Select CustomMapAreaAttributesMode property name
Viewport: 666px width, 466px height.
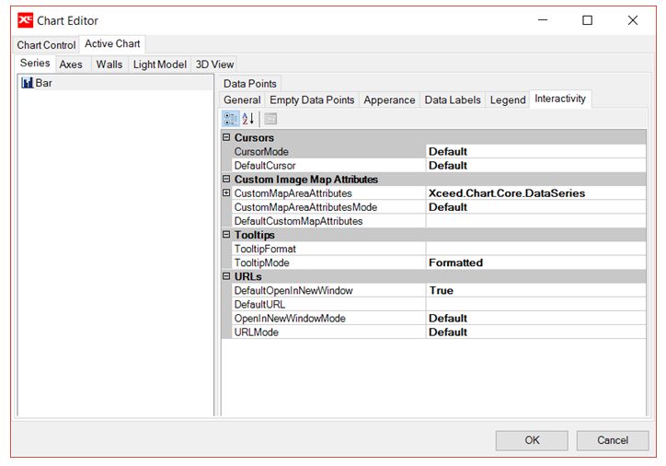pos(328,207)
